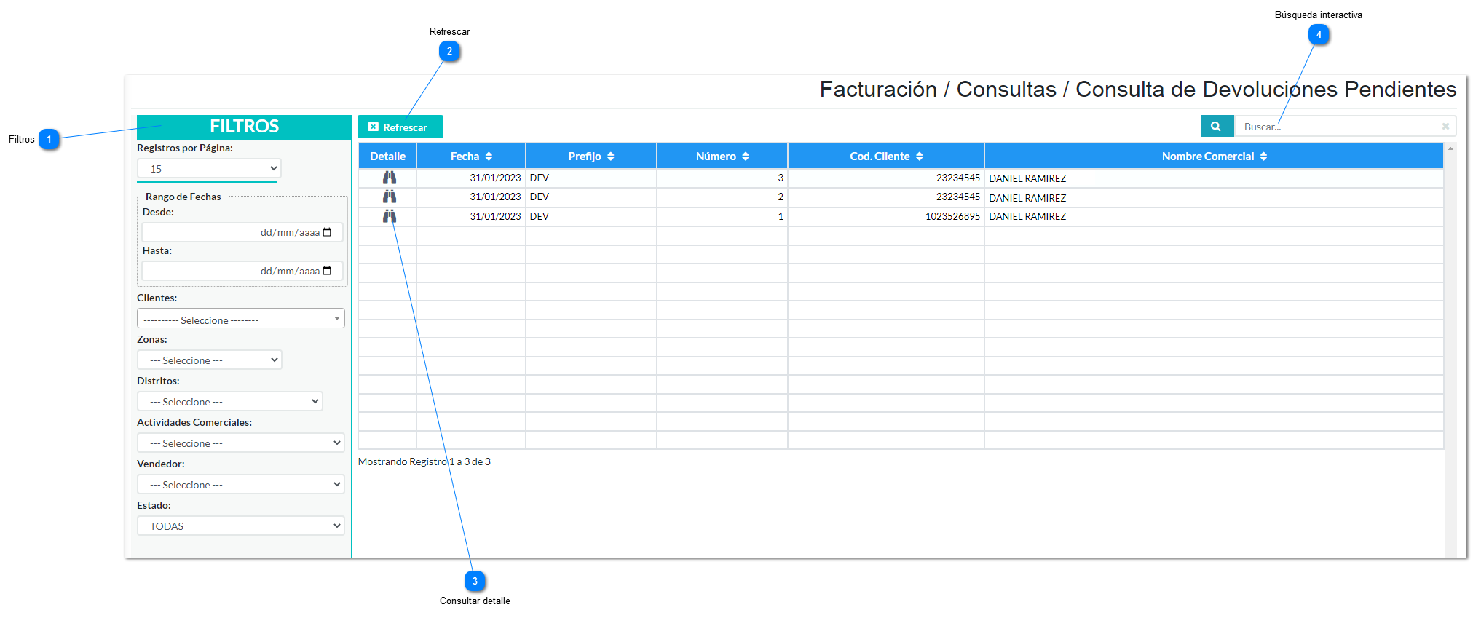Open detail binoculars for row Número 2
The image size is (1473, 618).
390,197
